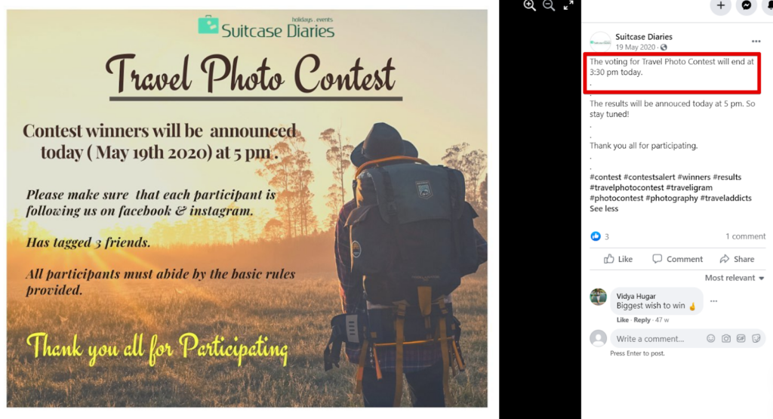Open the 1 comment link
Image resolution: width=773 pixels, height=419 pixels.
[x=745, y=236]
